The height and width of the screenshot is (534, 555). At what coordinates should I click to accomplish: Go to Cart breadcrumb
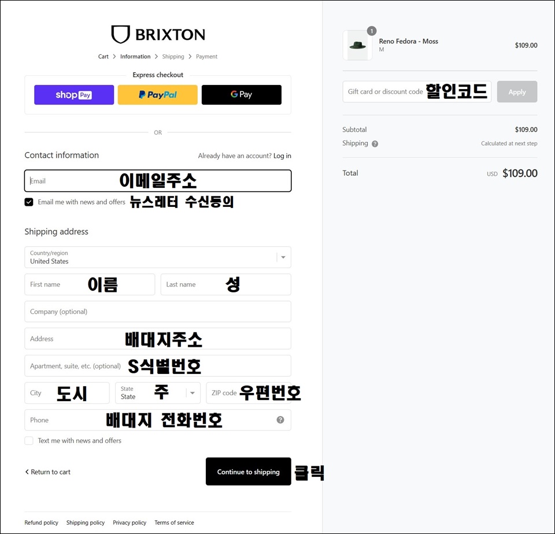click(x=103, y=57)
